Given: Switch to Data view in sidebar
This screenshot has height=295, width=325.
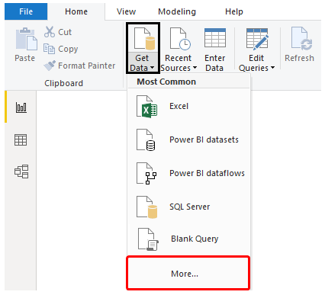Looking at the screenshot, I should pos(21,139).
